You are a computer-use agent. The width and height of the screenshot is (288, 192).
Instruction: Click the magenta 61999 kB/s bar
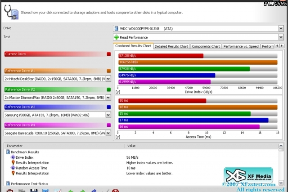(x=165, y=82)
